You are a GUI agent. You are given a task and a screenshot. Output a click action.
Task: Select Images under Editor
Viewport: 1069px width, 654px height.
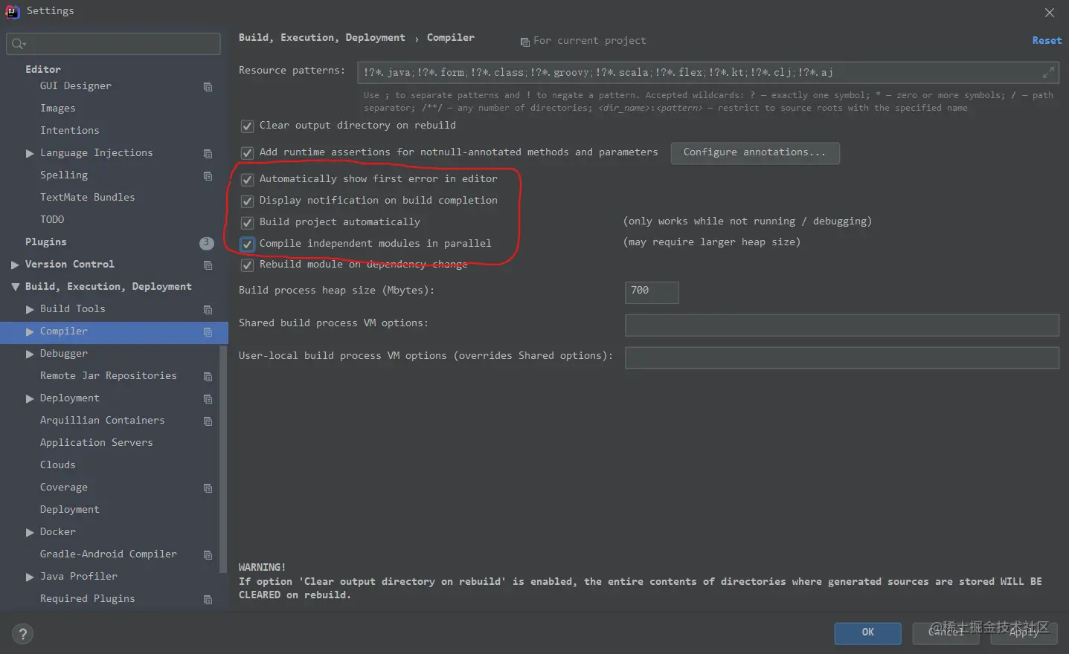pos(57,109)
